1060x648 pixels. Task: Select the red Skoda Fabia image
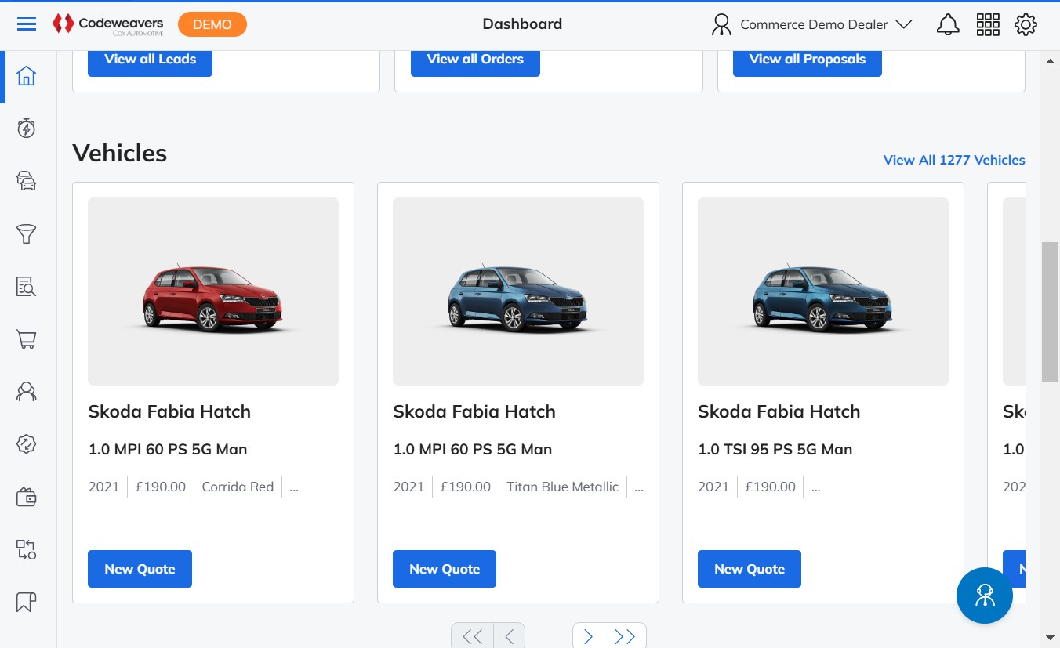[213, 291]
